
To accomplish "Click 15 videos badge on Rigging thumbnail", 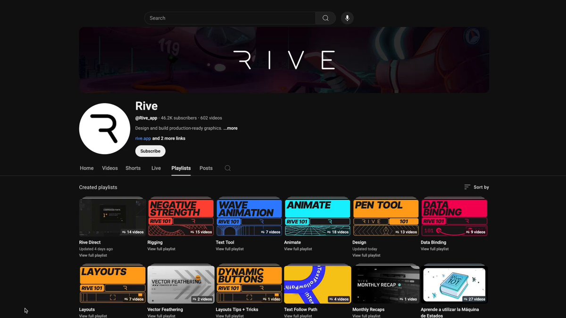I will coord(201,232).
